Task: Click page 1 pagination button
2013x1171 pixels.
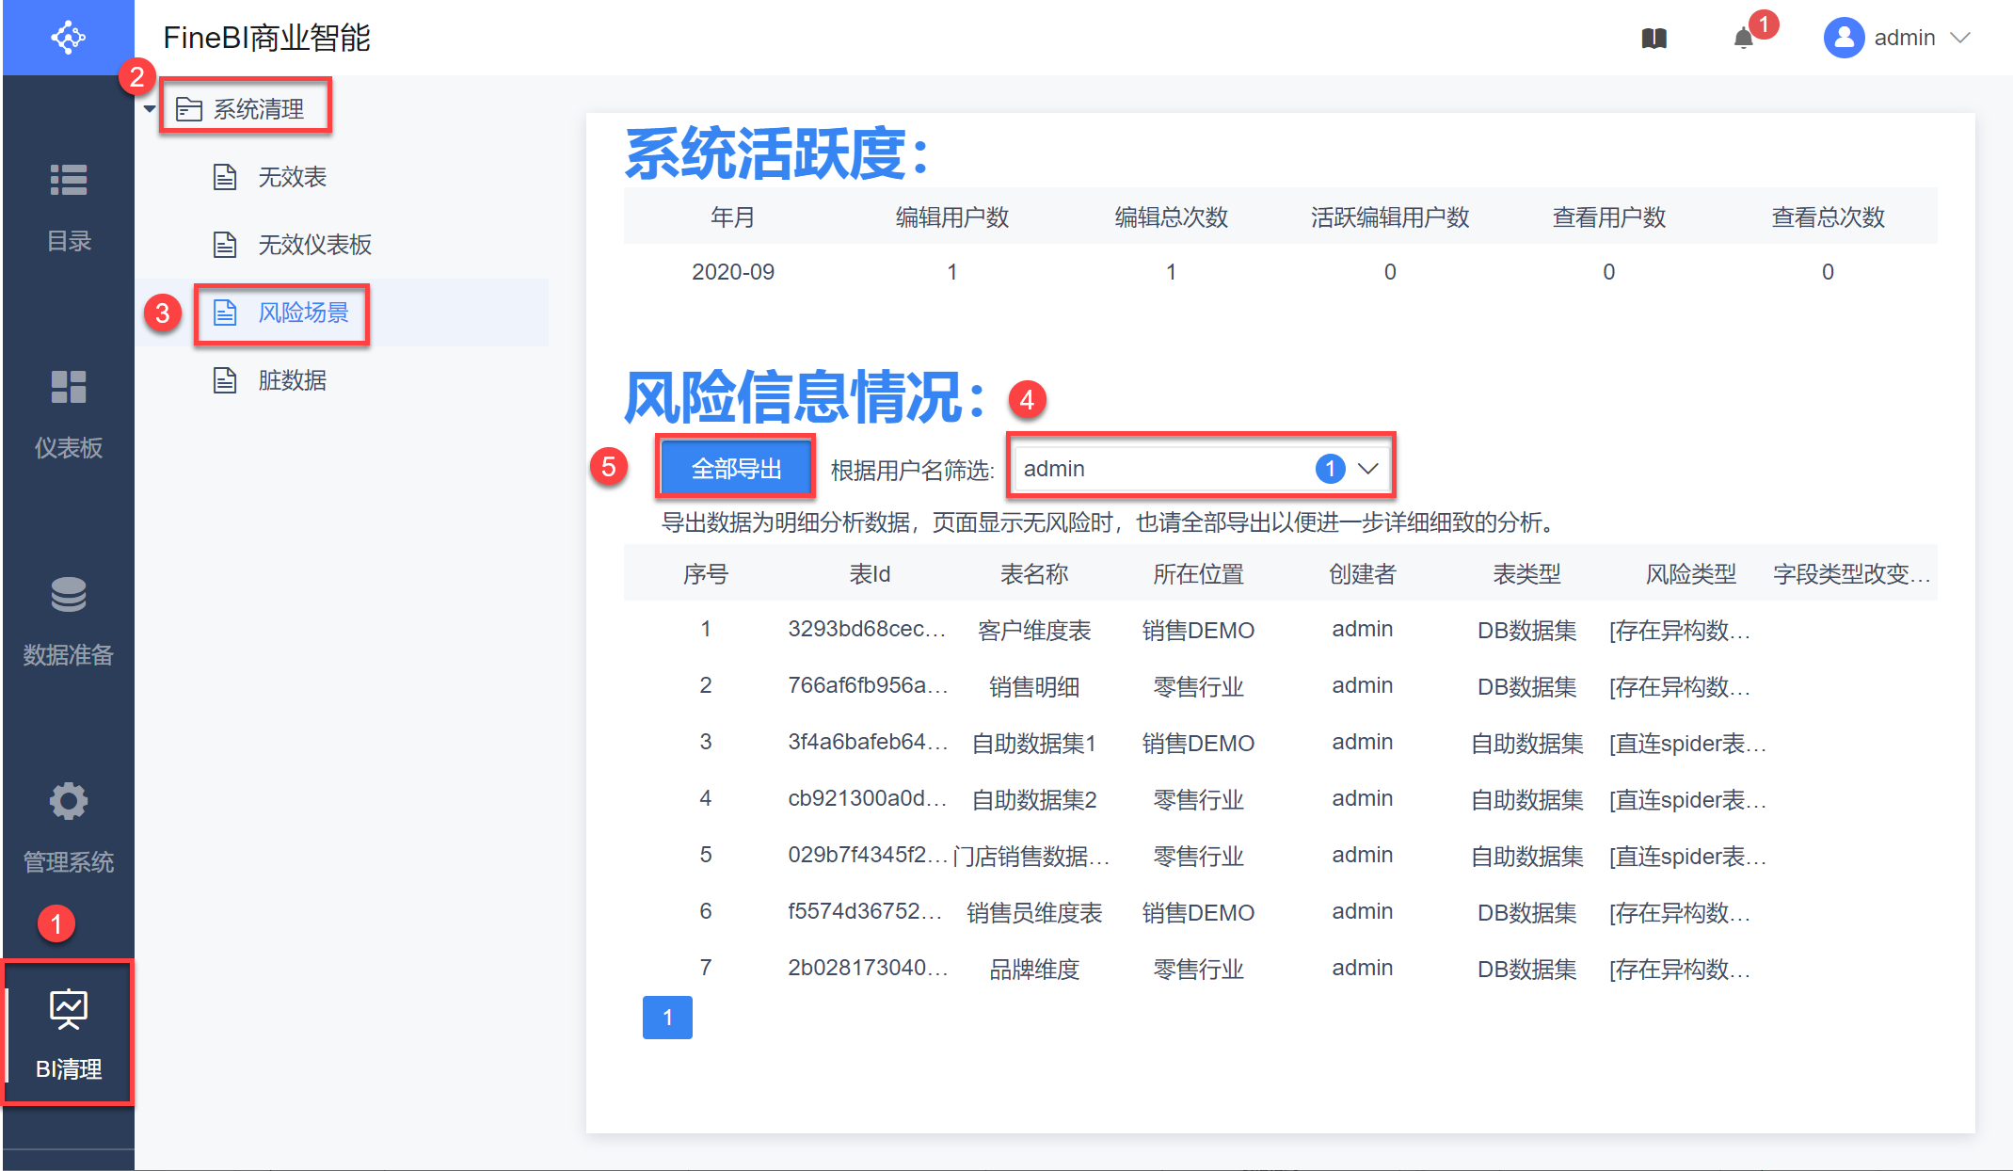Action: (667, 1017)
